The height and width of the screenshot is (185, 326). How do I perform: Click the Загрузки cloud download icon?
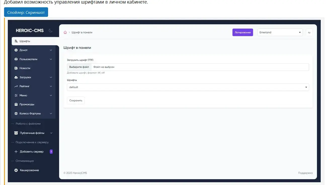click(16, 77)
